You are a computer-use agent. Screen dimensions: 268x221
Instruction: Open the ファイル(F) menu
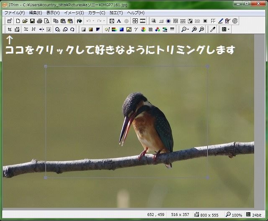[15, 13]
